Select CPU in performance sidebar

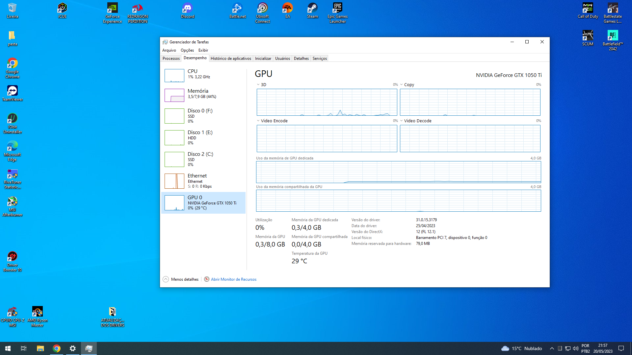click(x=203, y=75)
